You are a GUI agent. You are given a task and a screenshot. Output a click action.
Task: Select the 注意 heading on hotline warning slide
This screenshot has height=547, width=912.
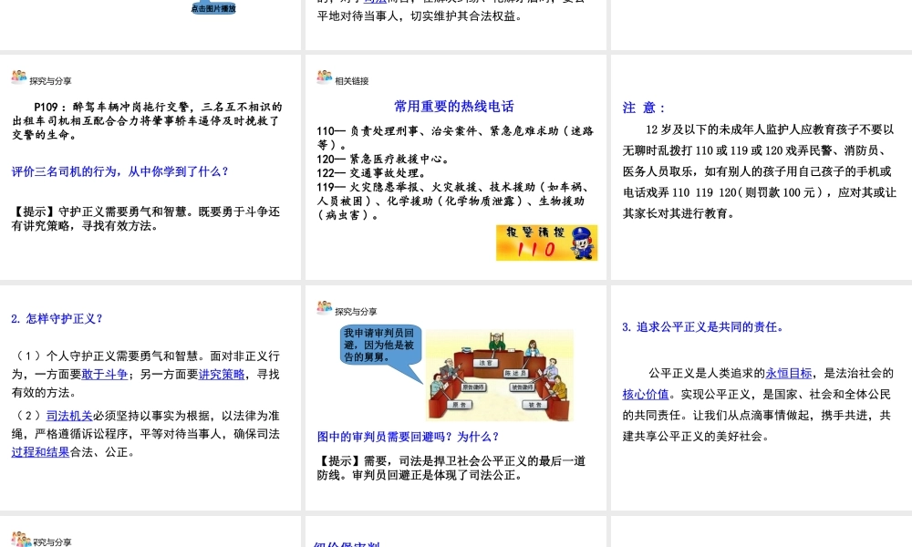[x=644, y=108]
